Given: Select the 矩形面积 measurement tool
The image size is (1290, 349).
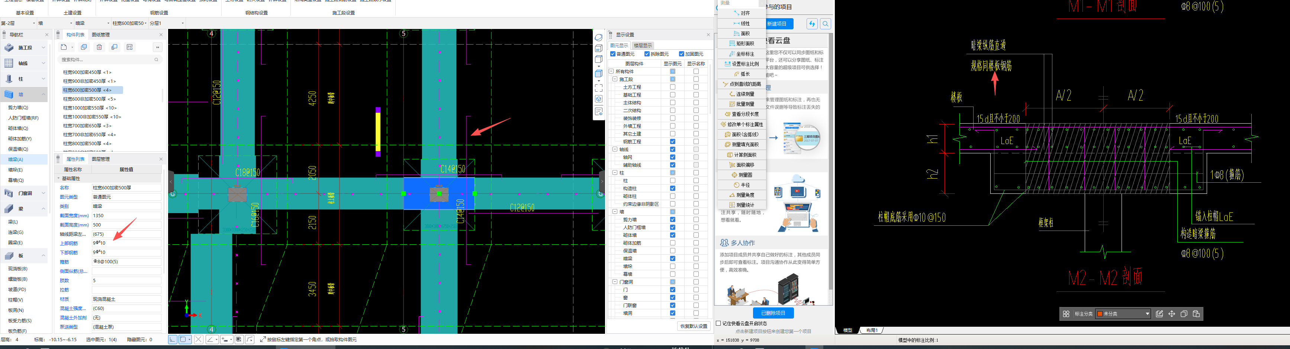Looking at the screenshot, I should point(742,43).
